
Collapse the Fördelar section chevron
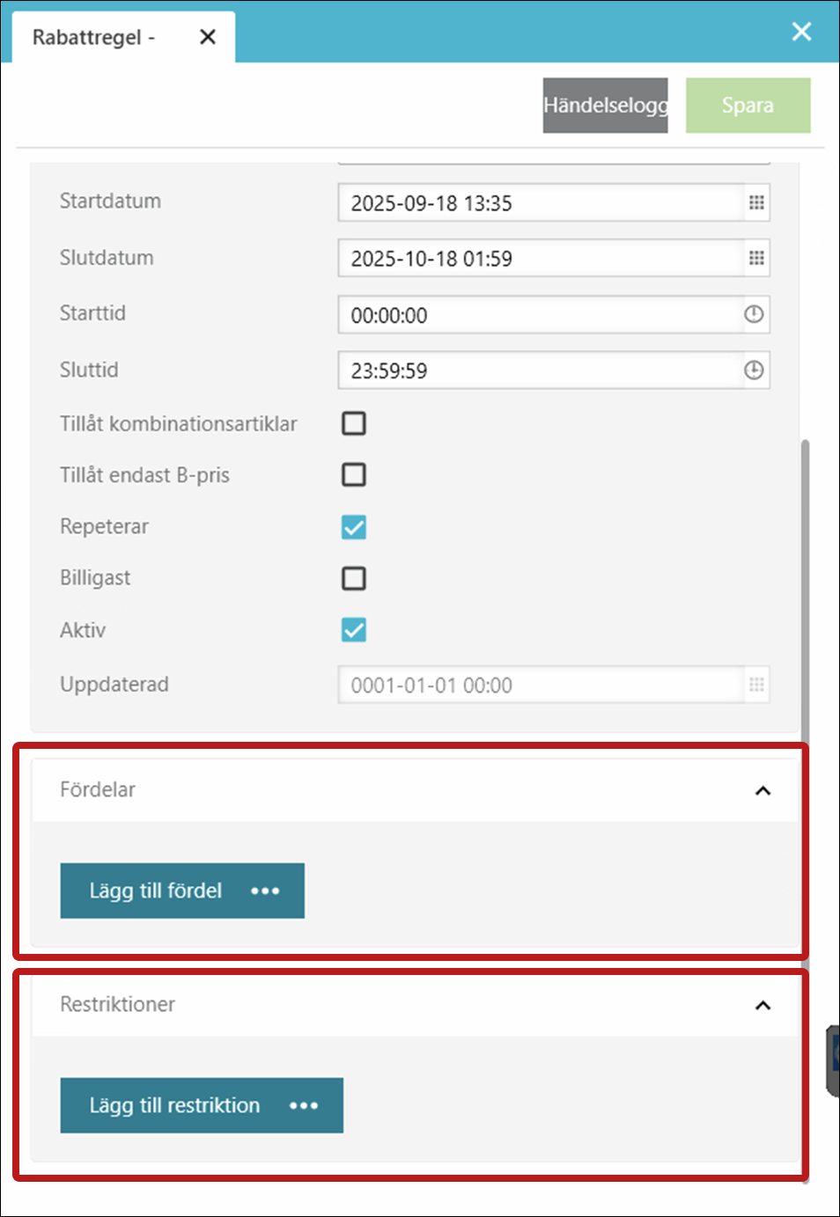coord(763,790)
